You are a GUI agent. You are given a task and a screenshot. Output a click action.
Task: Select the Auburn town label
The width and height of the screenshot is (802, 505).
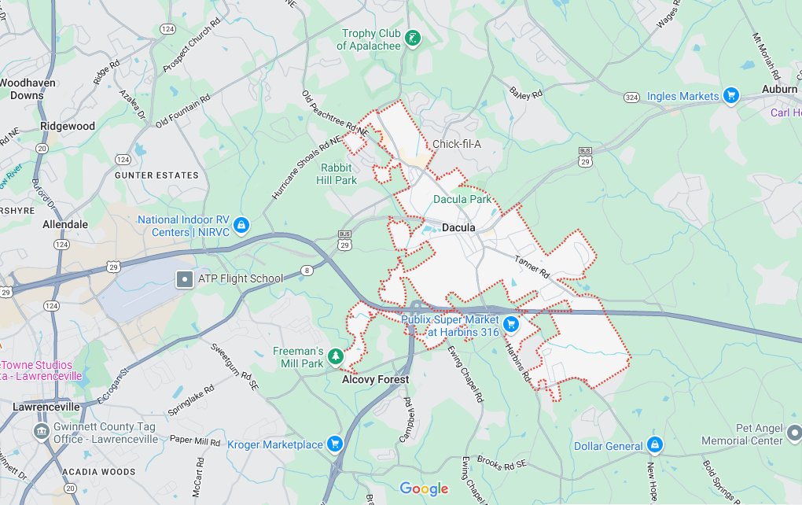click(x=779, y=89)
